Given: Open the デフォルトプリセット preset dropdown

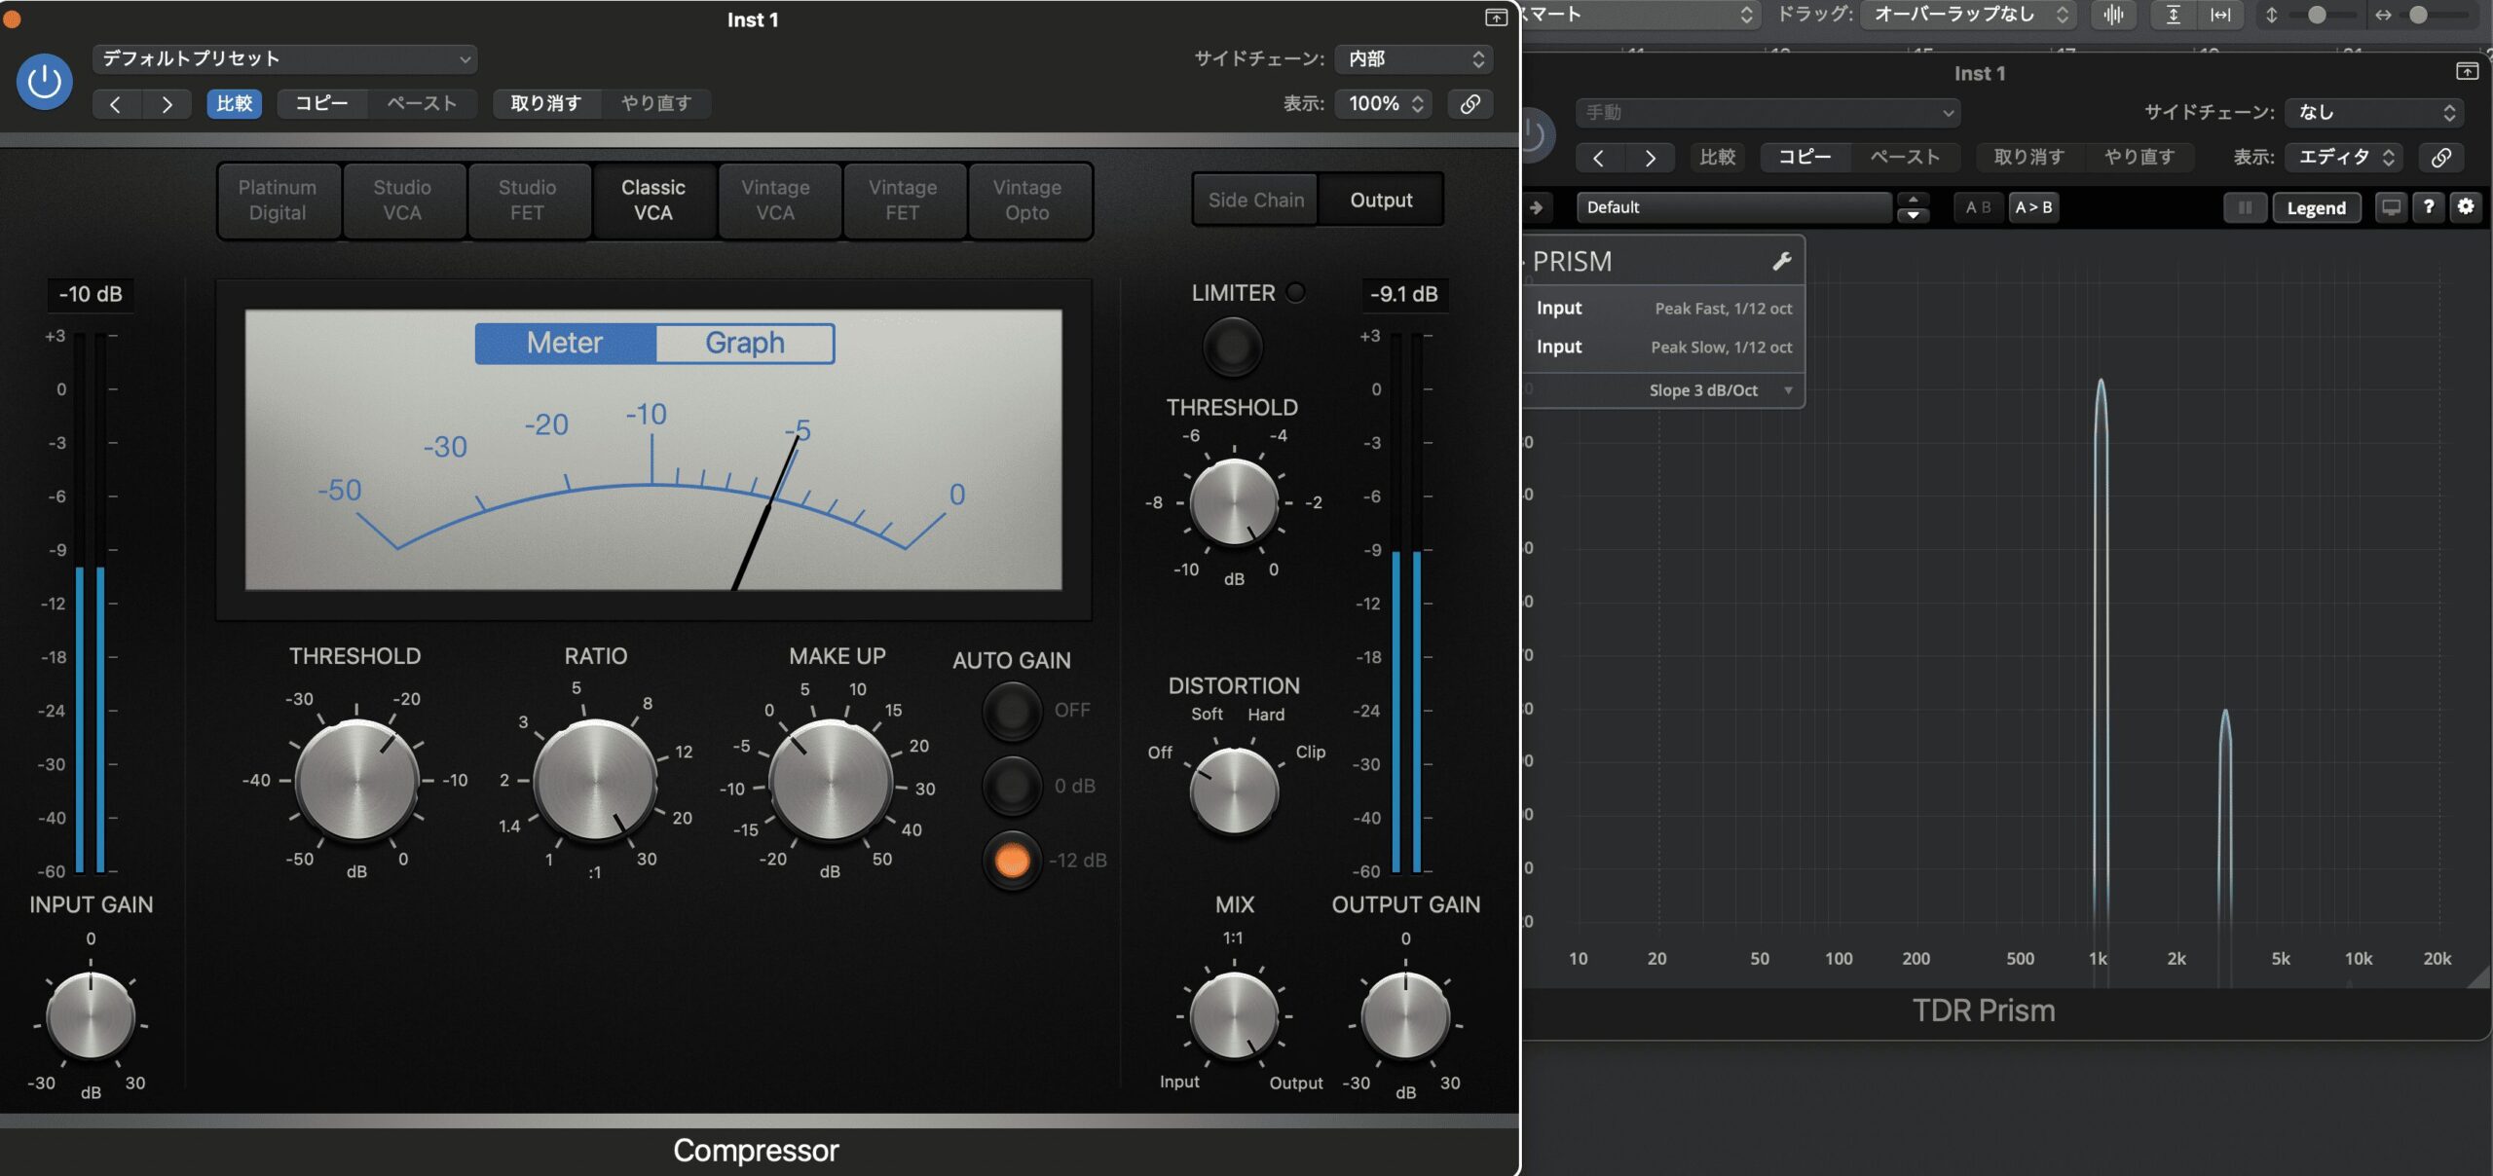Looking at the screenshot, I should tap(284, 58).
